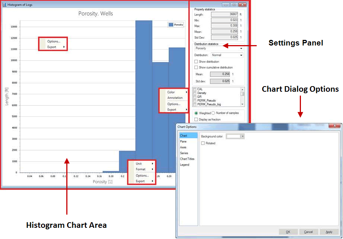Open the Porosity property dropdown
This screenshot has height=239, width=343.
[x=241, y=48]
